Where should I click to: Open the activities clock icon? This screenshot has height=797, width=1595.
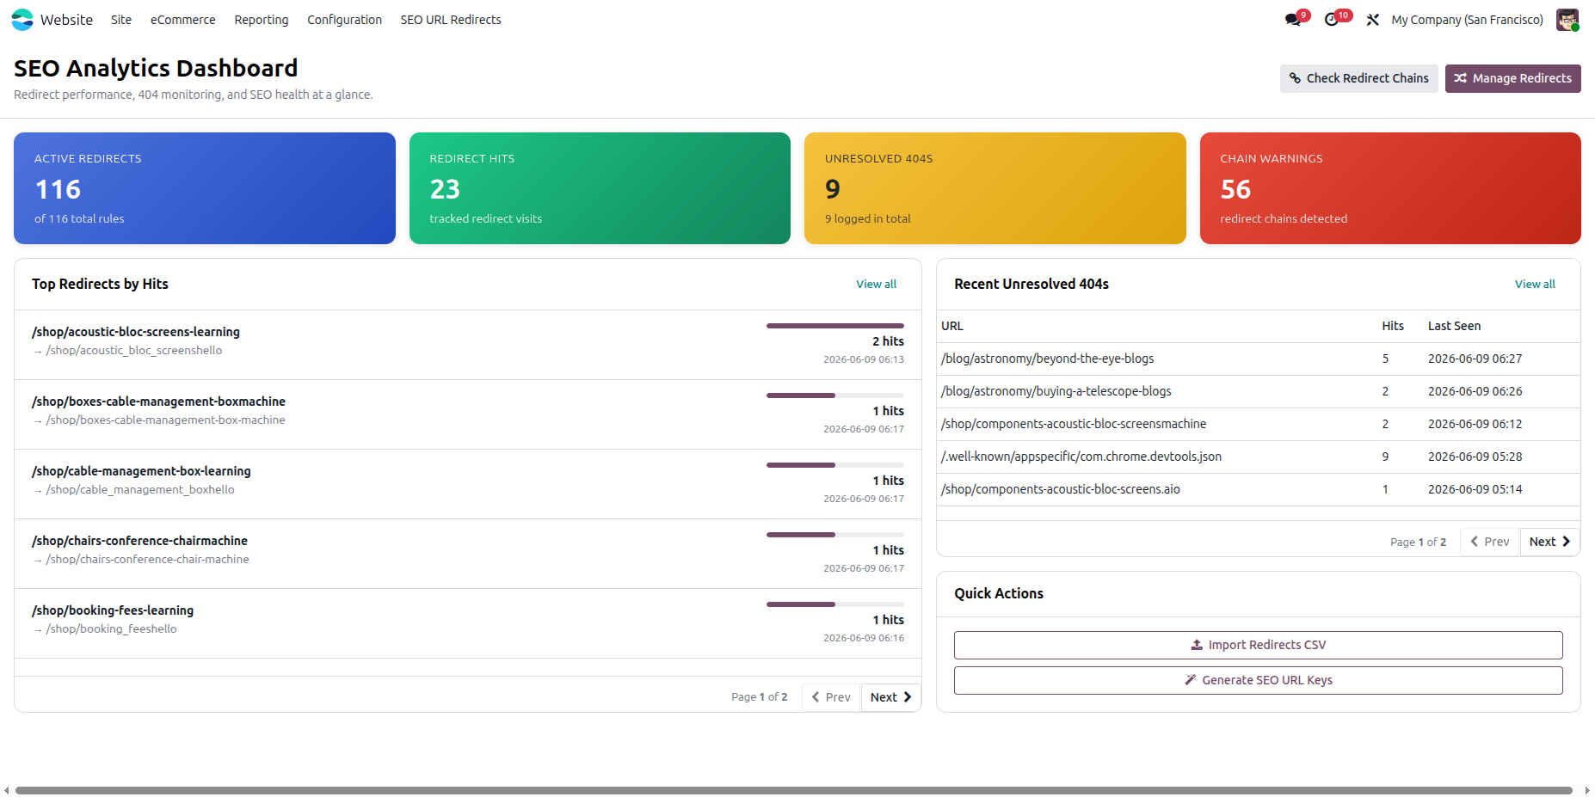pos(1332,20)
